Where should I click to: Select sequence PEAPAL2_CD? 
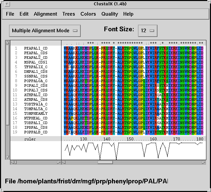point(36,58)
